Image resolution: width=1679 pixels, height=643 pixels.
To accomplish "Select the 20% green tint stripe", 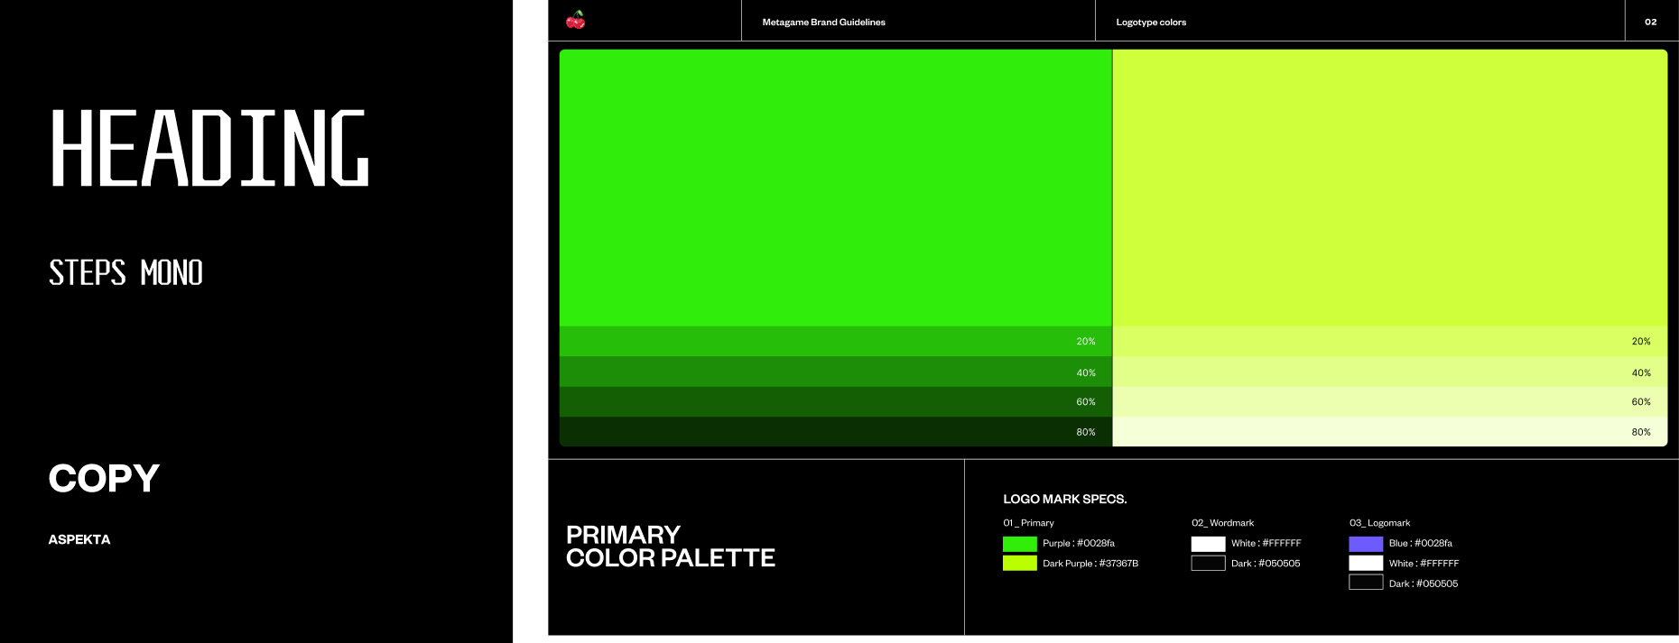I will tap(835, 342).
